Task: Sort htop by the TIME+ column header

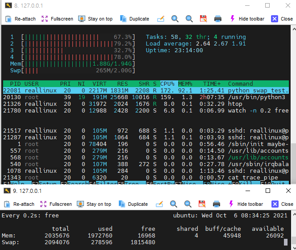Action: pos(212,83)
